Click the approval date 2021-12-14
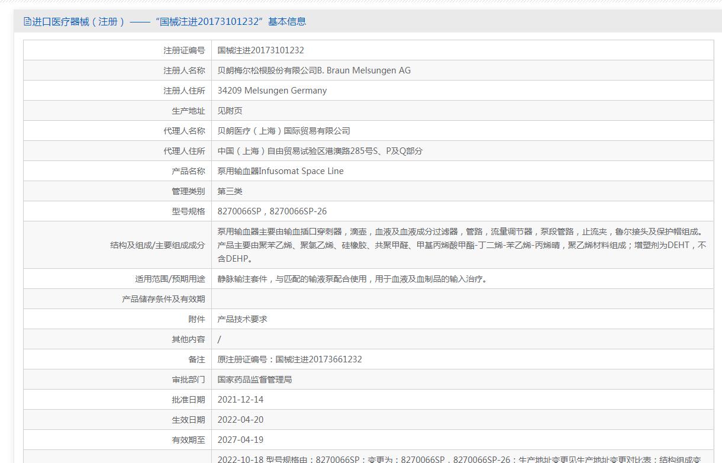Viewport: 722px width, 463px height. 240,400
